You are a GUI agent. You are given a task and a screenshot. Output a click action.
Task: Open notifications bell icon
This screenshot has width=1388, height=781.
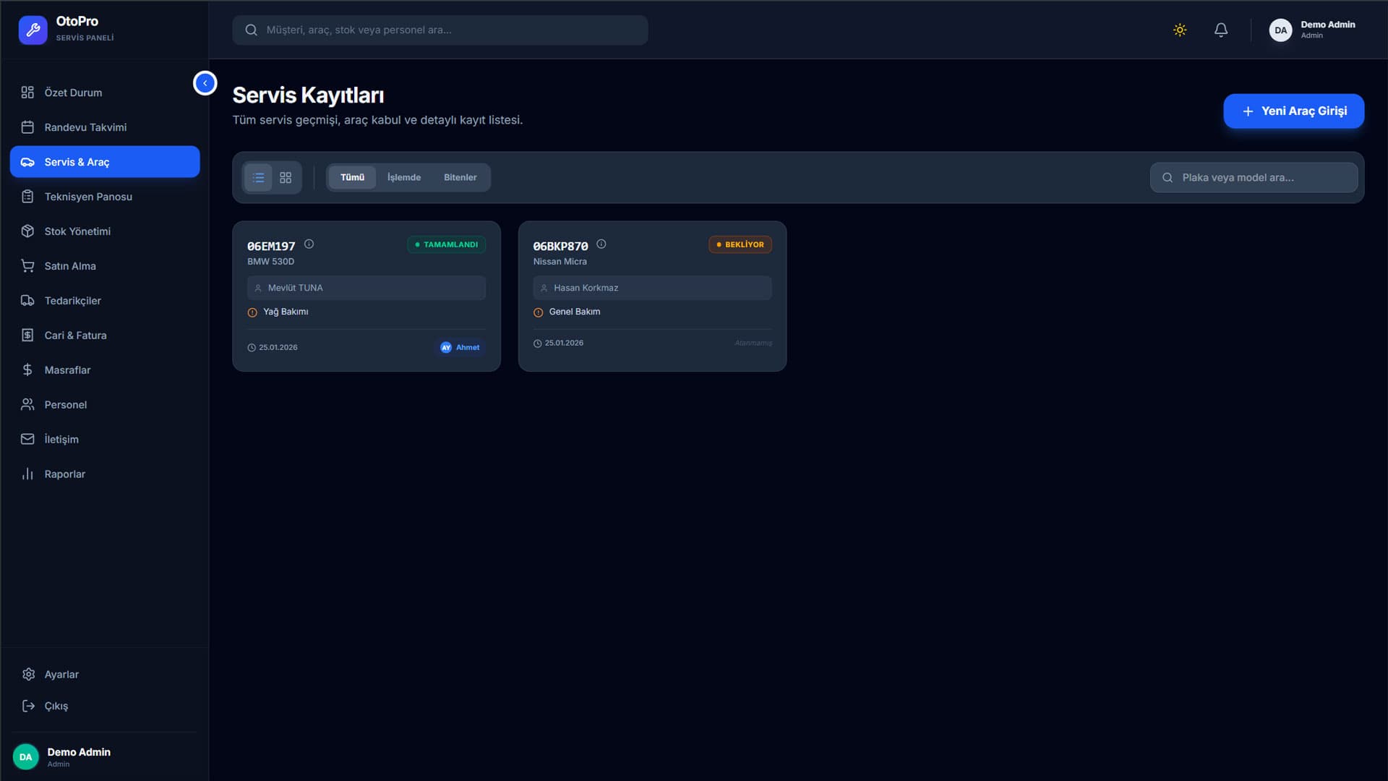pos(1221,30)
